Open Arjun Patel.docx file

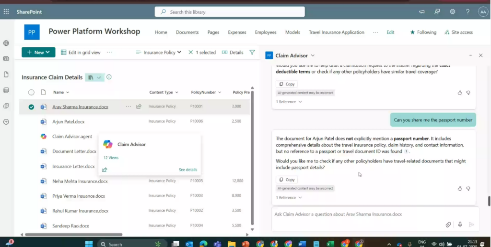(x=68, y=122)
